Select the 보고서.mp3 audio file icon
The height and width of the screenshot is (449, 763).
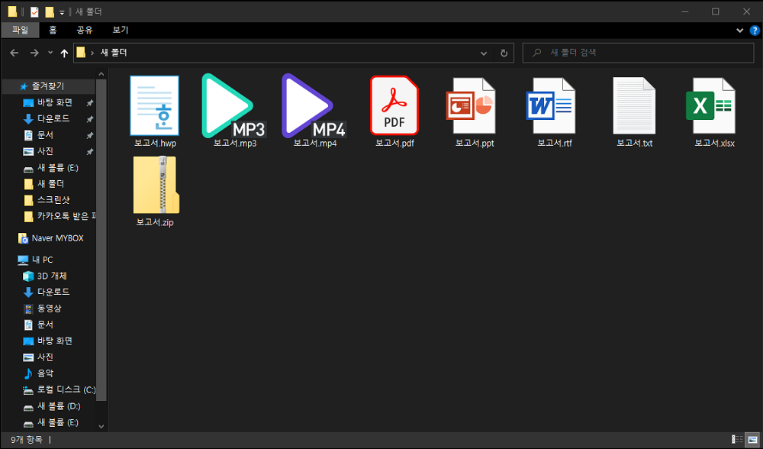234,105
